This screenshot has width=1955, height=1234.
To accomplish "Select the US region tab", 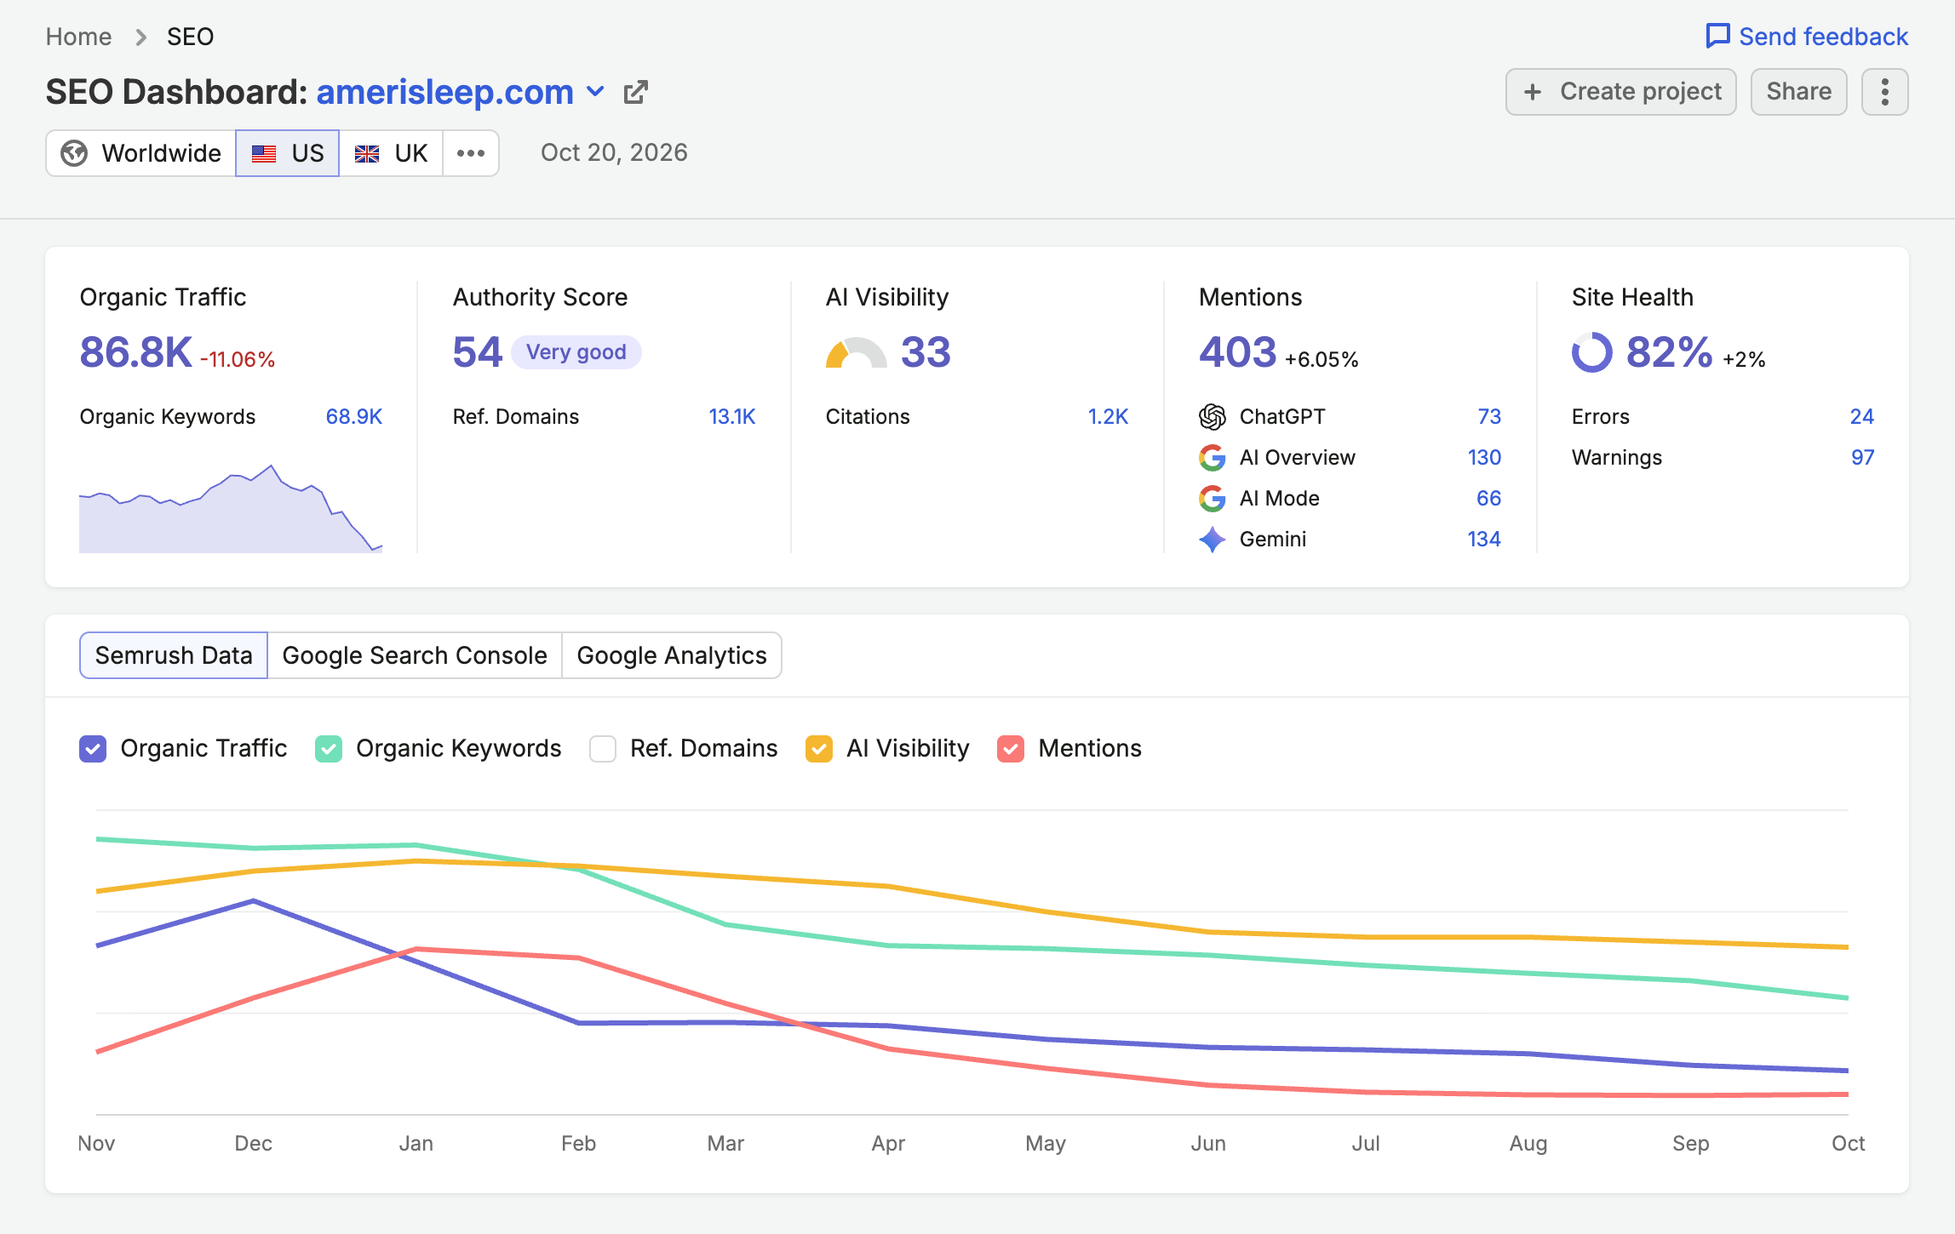I will pos(287,153).
